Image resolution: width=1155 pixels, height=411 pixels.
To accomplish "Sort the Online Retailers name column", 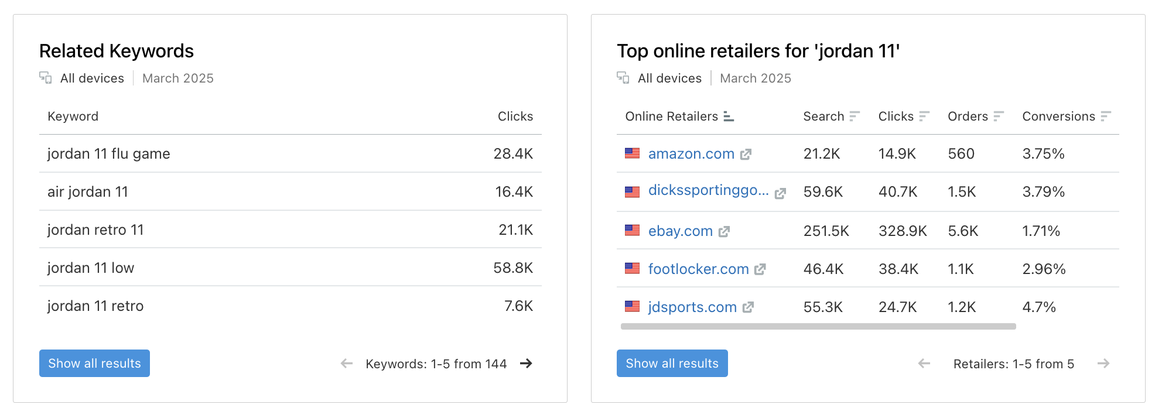I will point(729,116).
